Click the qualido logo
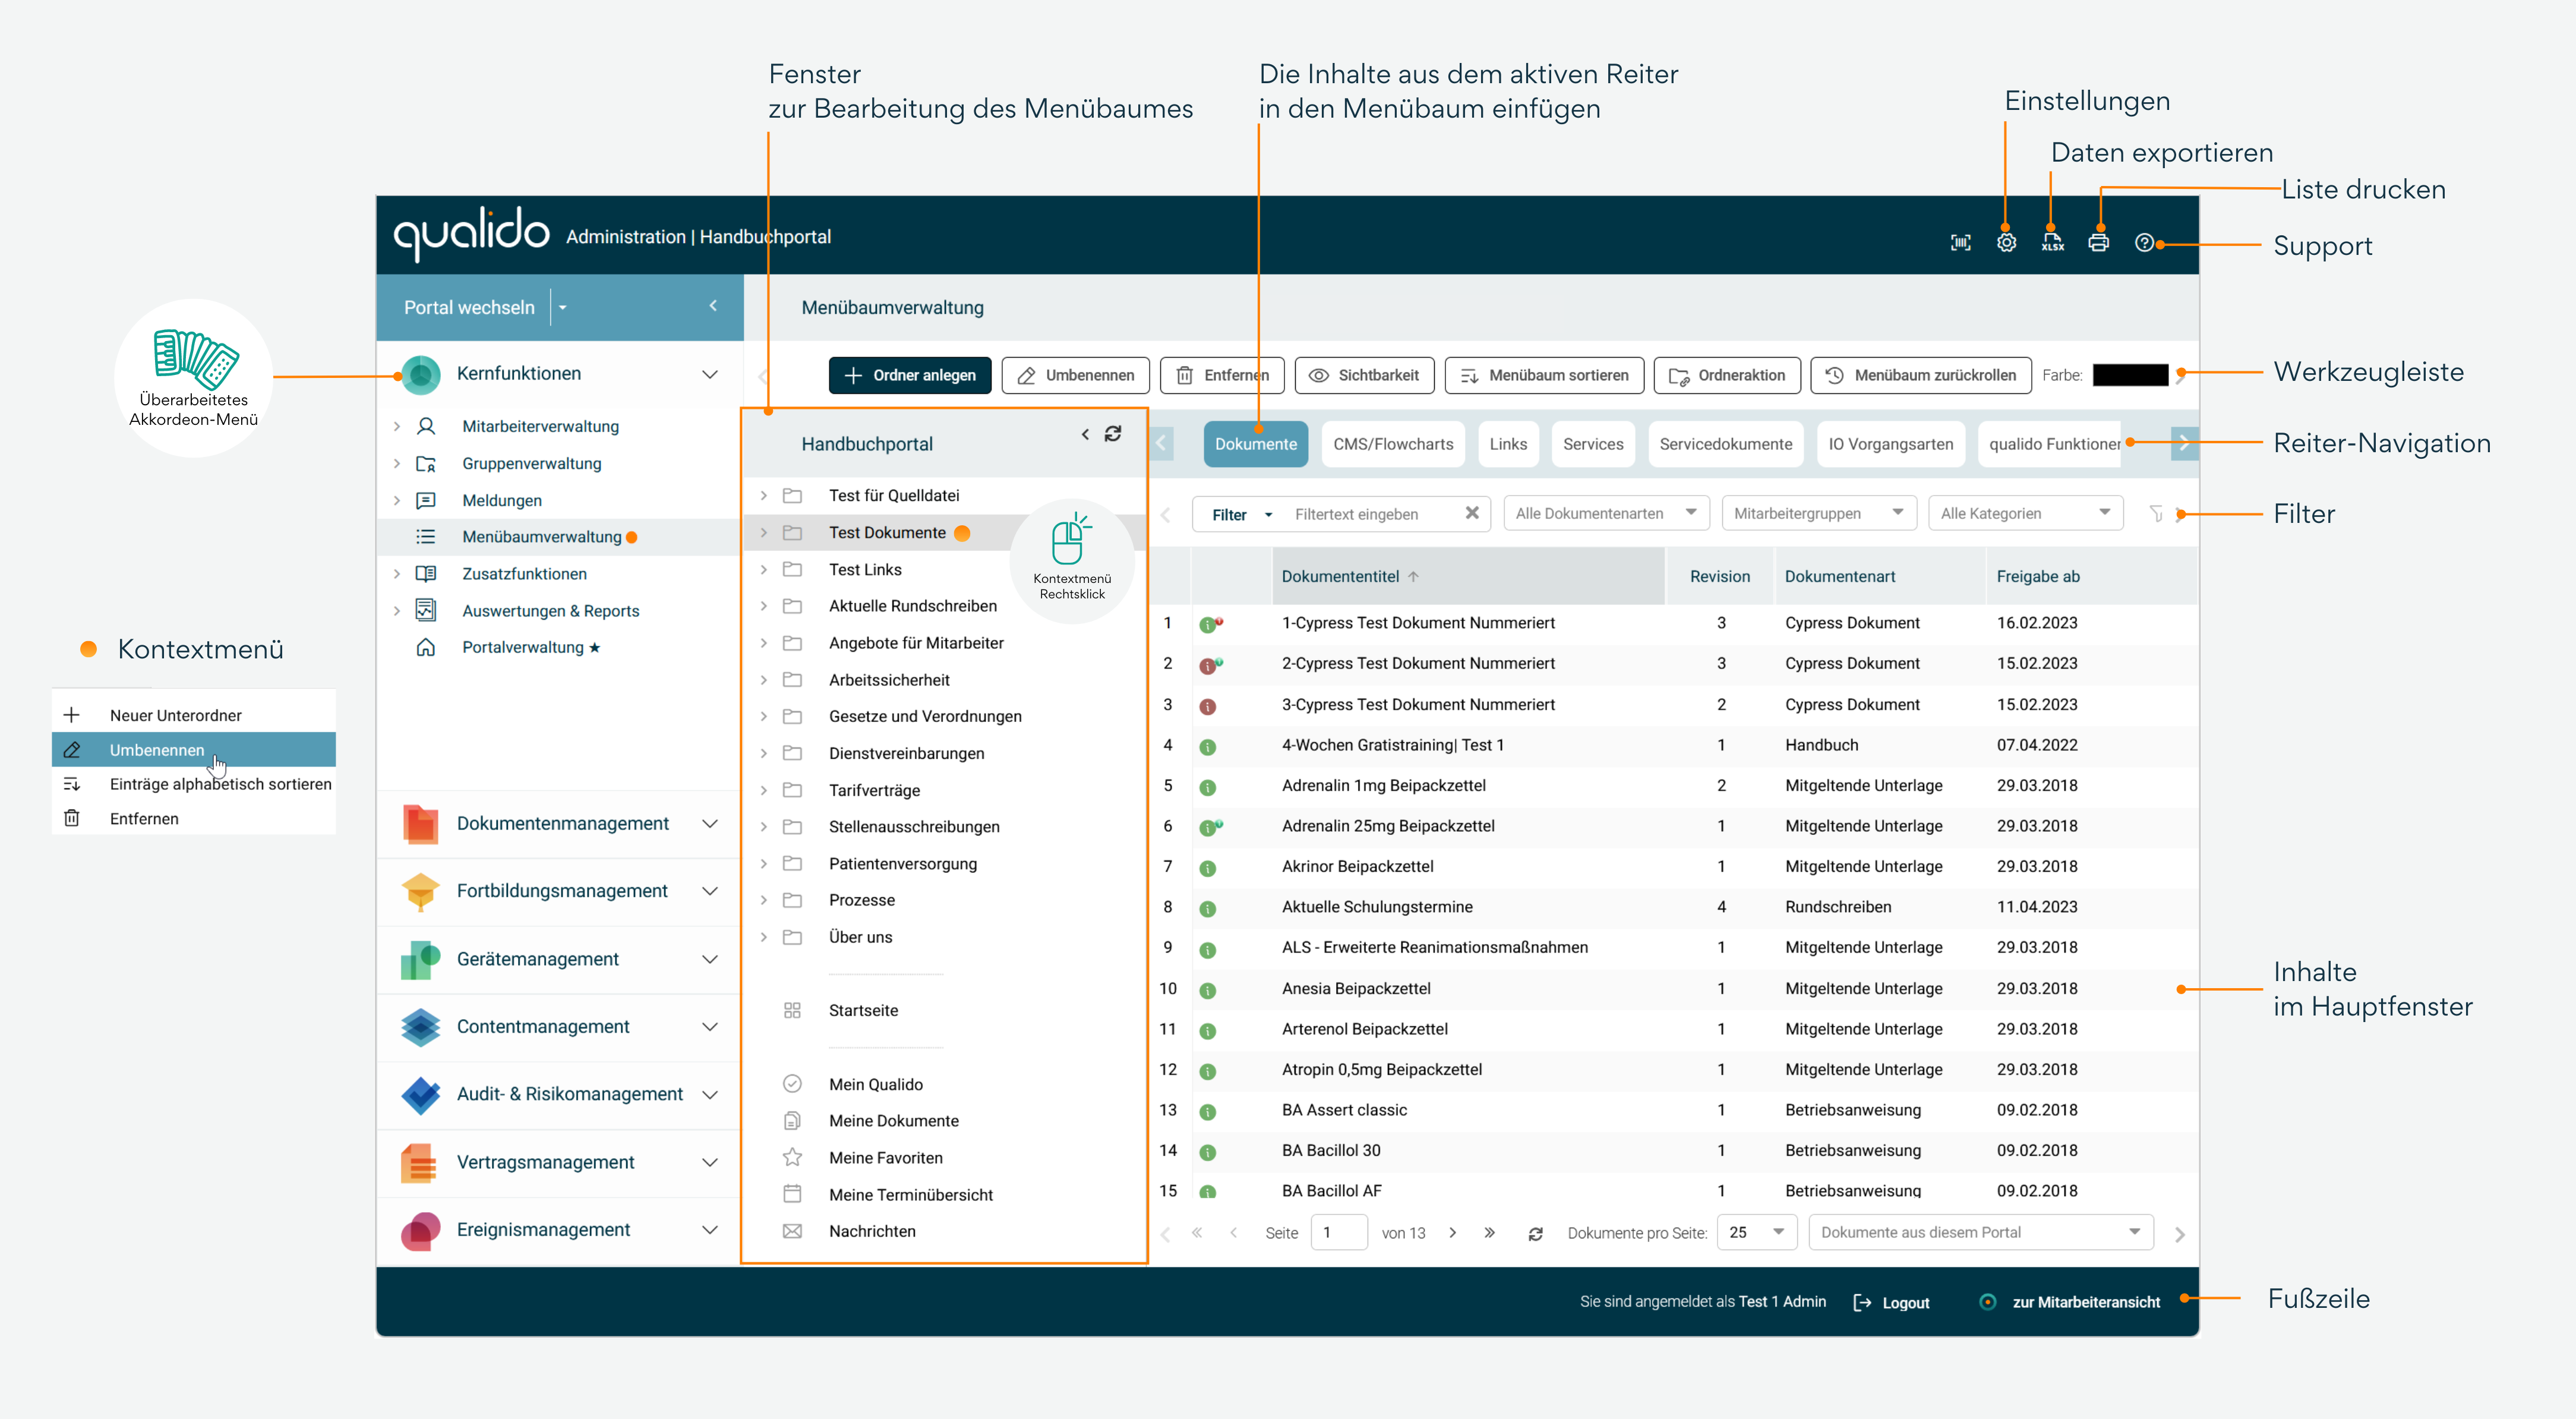 click(471, 234)
